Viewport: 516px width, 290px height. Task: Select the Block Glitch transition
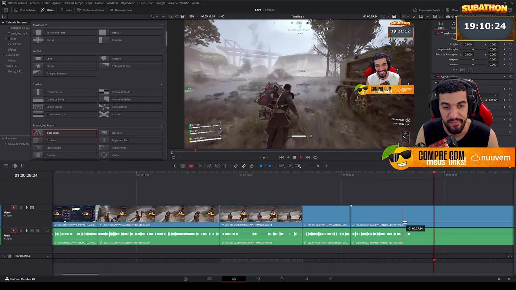click(x=65, y=133)
